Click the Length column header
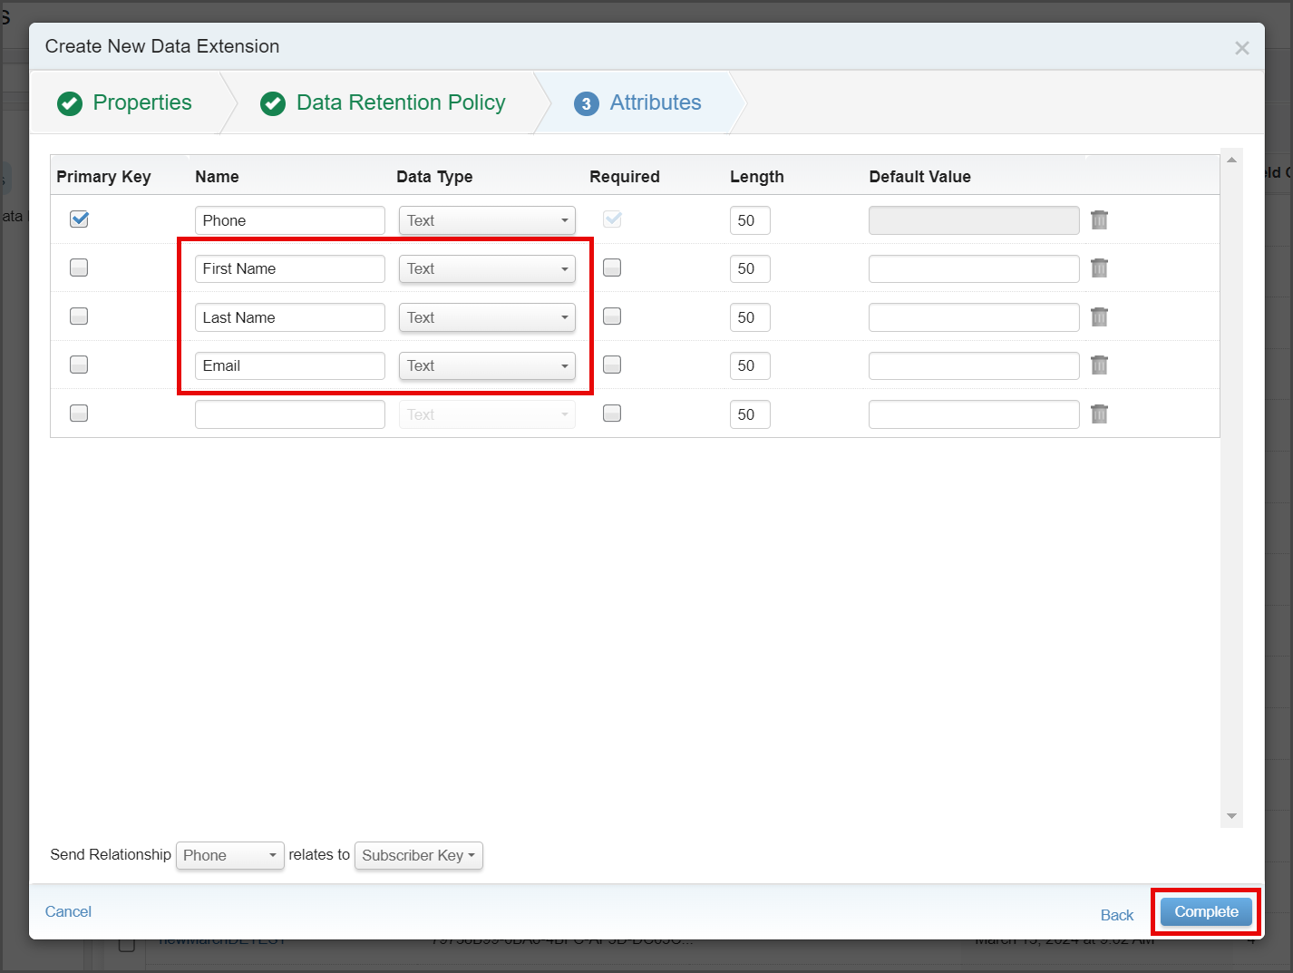The image size is (1293, 973). (x=757, y=177)
